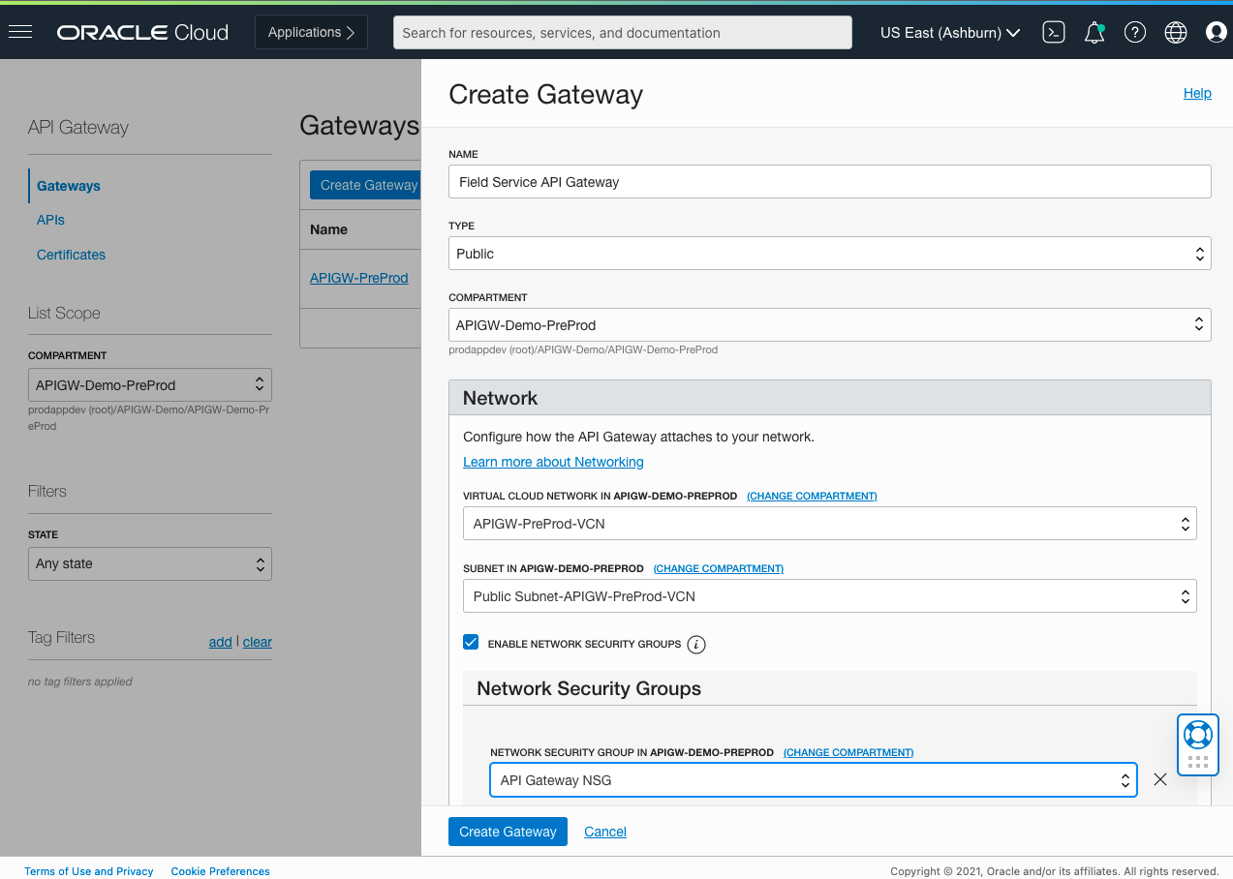Click the resource search bar

point(623,32)
